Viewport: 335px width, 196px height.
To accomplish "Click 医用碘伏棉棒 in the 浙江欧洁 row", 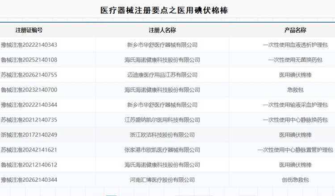I will click(295, 135).
